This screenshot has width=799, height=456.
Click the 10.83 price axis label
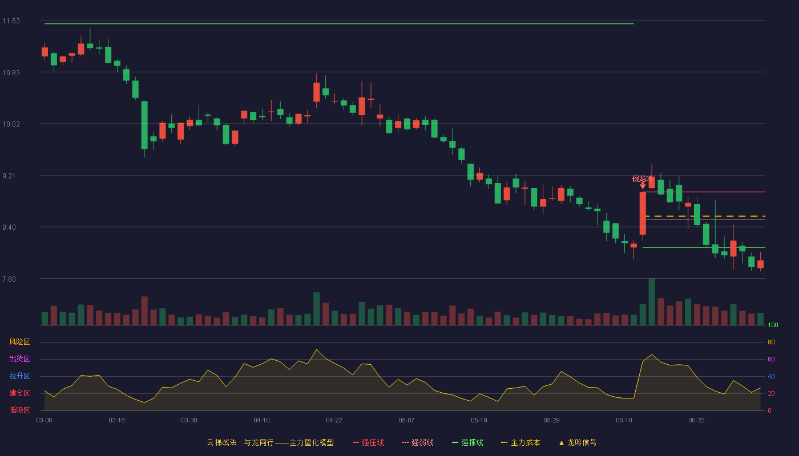point(11,72)
